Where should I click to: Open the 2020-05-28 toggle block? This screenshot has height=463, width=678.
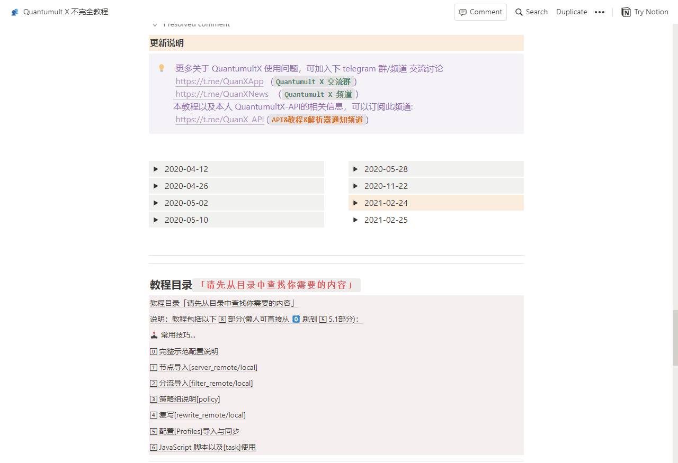pos(355,169)
